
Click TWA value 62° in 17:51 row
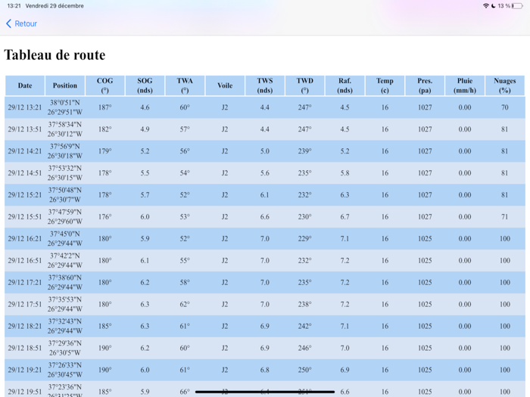185,304
